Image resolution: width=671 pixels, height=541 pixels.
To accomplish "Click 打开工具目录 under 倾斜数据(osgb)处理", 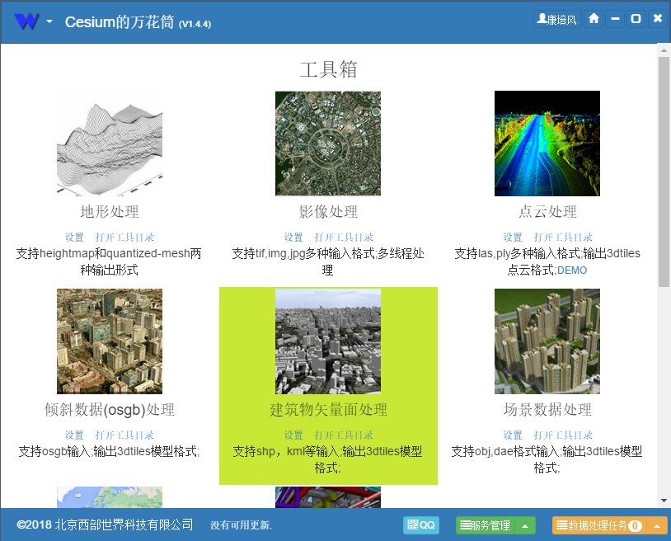I will tap(124, 435).
